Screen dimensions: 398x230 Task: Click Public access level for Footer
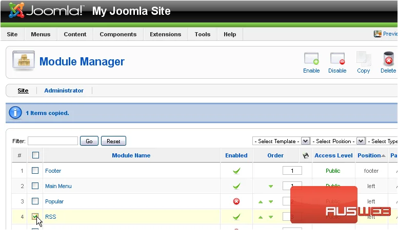[333, 171]
